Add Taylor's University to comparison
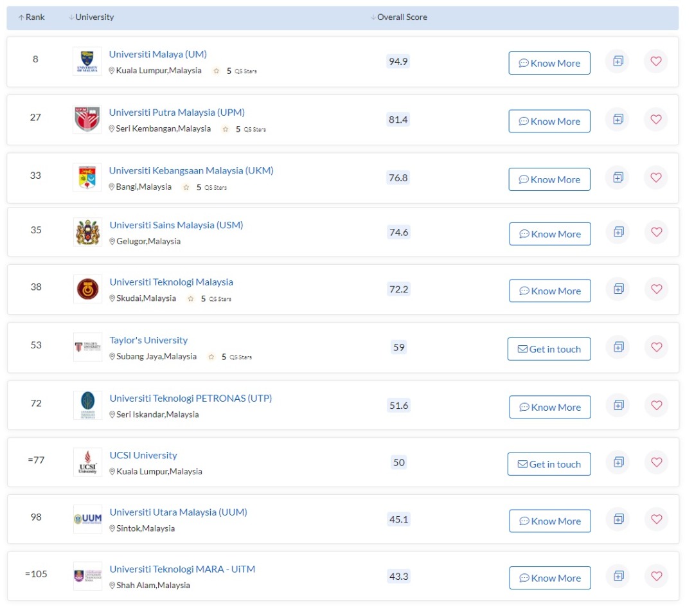The image size is (694, 610). 618,347
